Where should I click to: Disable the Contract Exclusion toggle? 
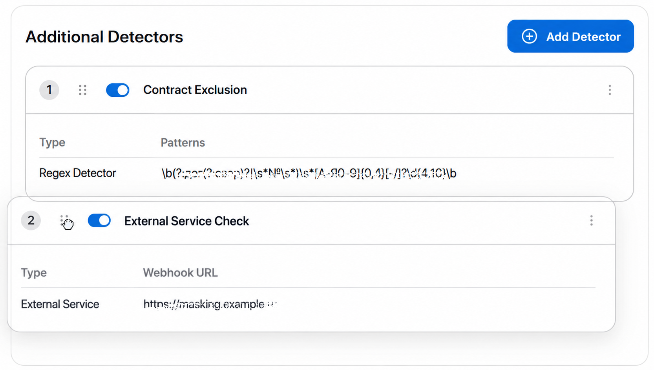117,90
